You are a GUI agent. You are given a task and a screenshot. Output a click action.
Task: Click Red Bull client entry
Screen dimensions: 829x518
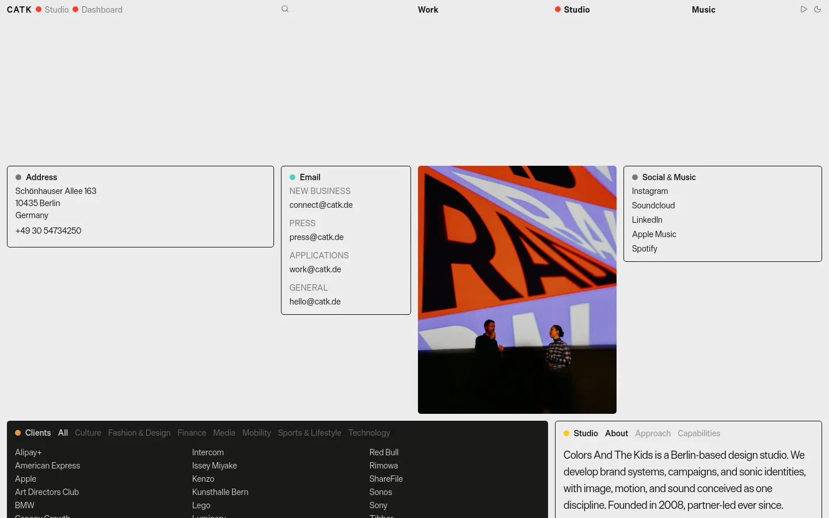tap(384, 452)
